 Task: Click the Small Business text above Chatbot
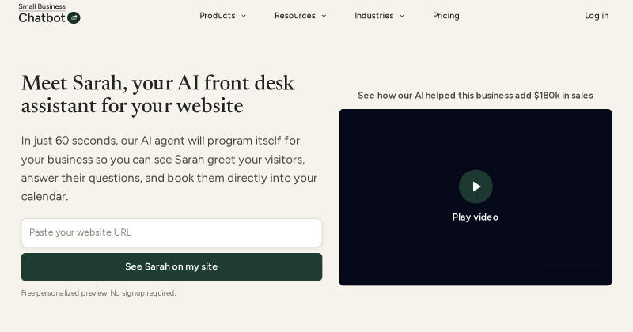(42, 6)
